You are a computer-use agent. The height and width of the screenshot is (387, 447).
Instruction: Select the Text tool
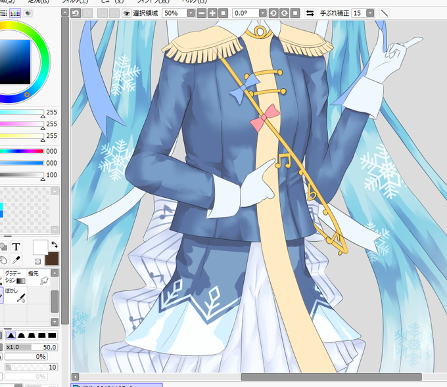16,247
